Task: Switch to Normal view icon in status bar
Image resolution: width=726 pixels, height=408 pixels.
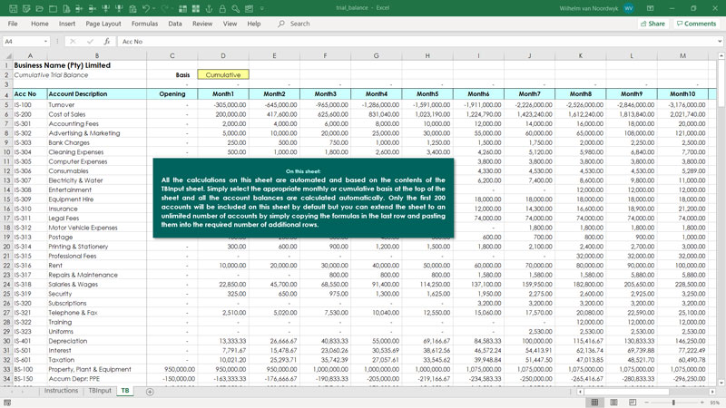Action: [594, 403]
